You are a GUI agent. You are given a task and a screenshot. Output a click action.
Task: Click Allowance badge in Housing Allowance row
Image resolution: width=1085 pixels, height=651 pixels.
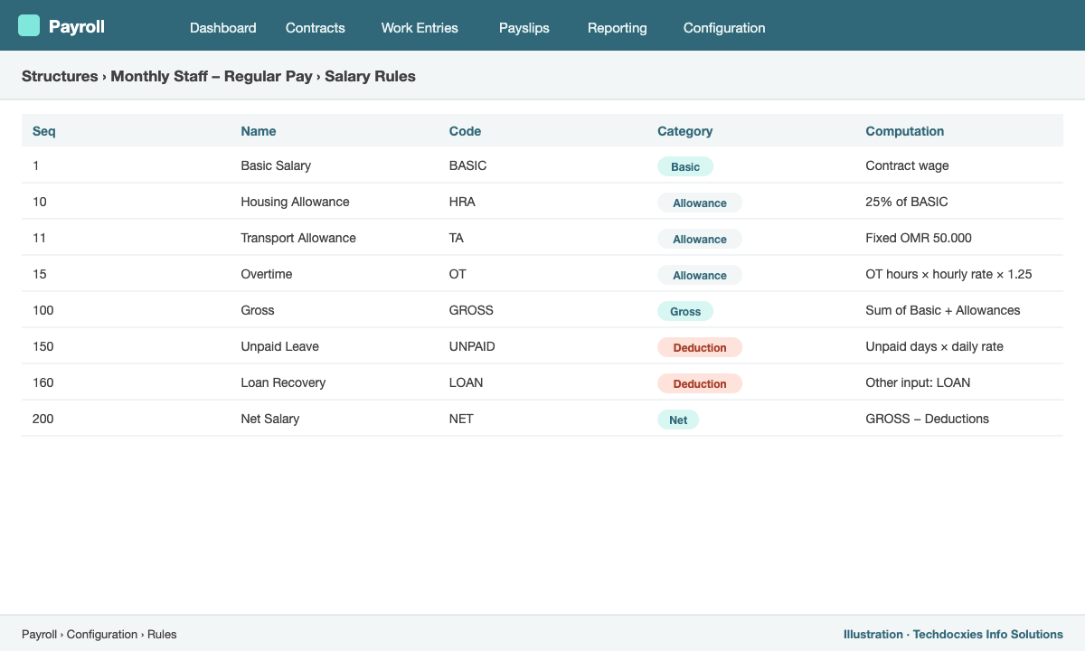(x=700, y=203)
